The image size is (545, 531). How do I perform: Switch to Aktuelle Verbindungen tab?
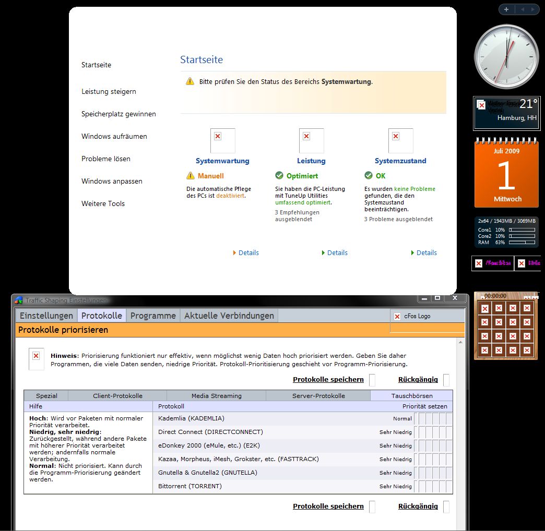pyautogui.click(x=229, y=316)
